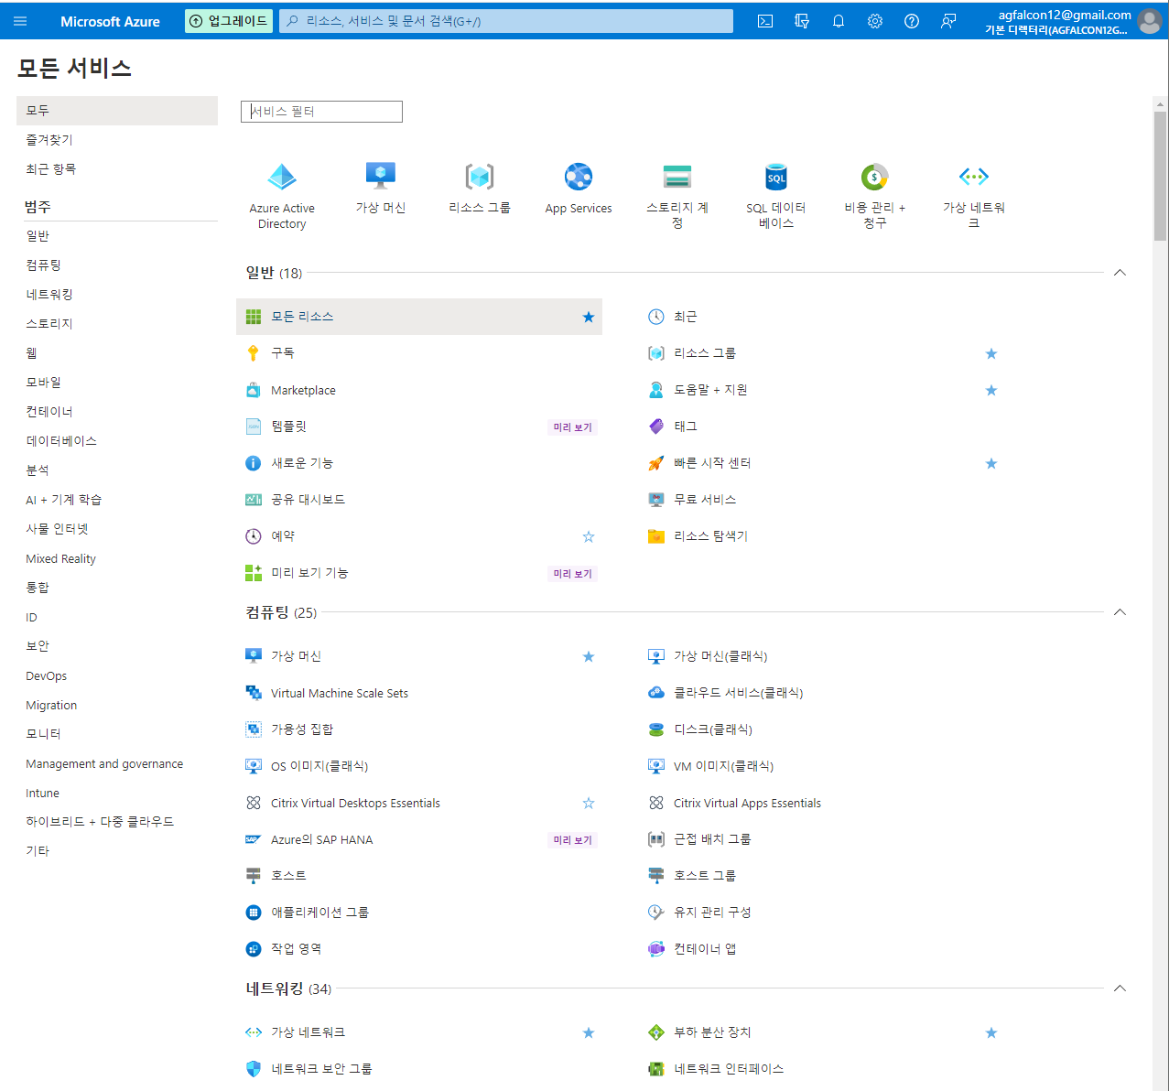Open the 공유 대시보드 link

308,500
